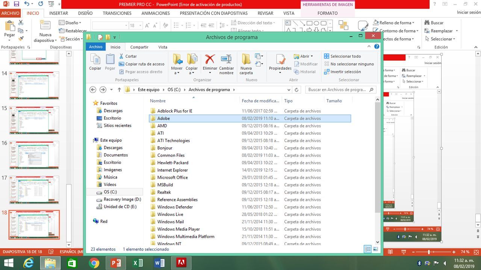
Task: Collapse the Explorer ribbon chevron
Action: (369, 47)
